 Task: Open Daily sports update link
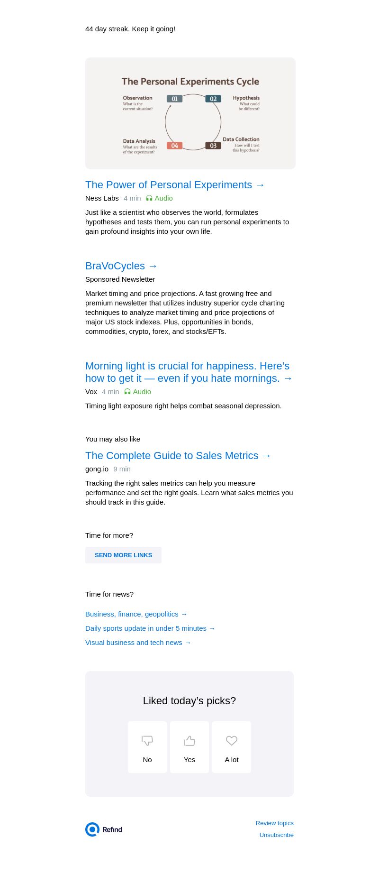tap(150, 628)
